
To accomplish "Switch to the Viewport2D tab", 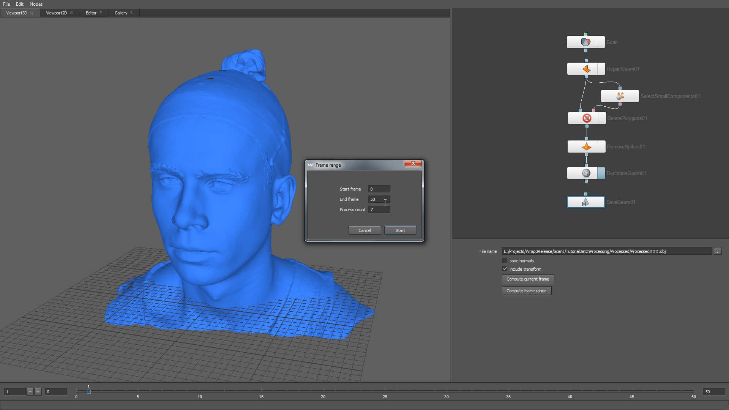I will pos(57,13).
